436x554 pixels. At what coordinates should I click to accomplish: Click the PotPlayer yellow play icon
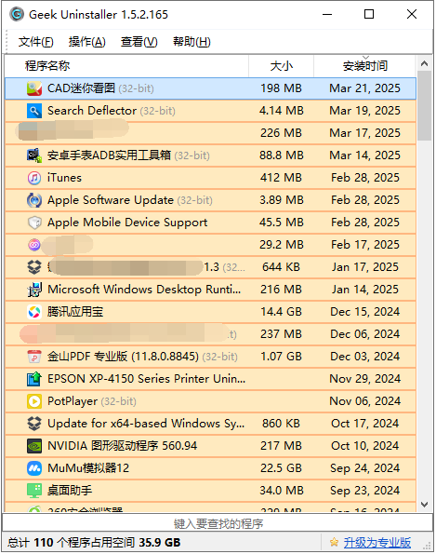click(x=34, y=401)
